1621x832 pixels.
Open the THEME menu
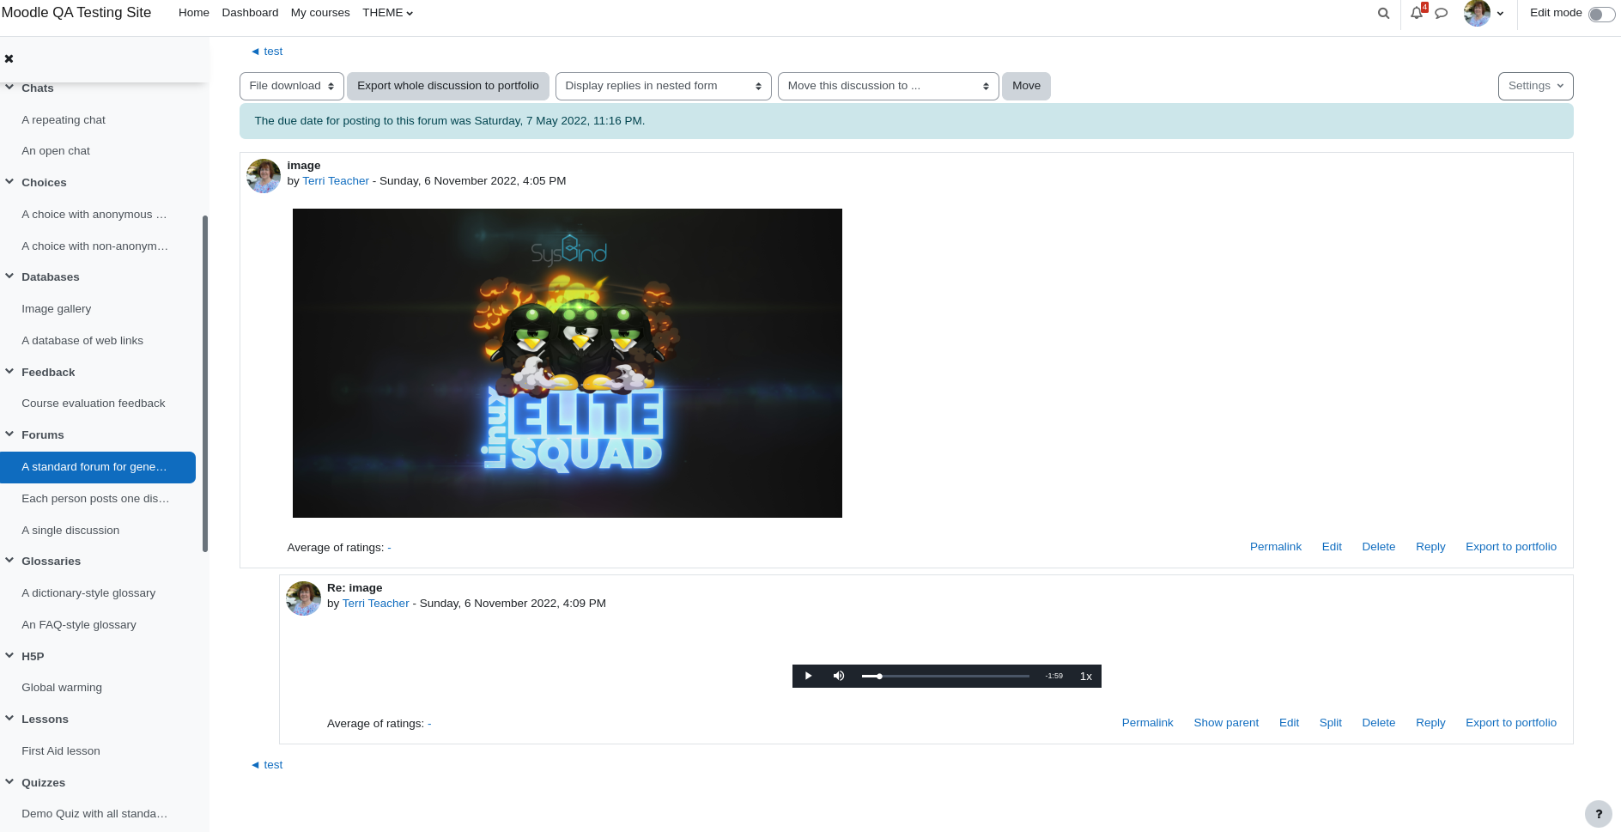[x=387, y=13]
